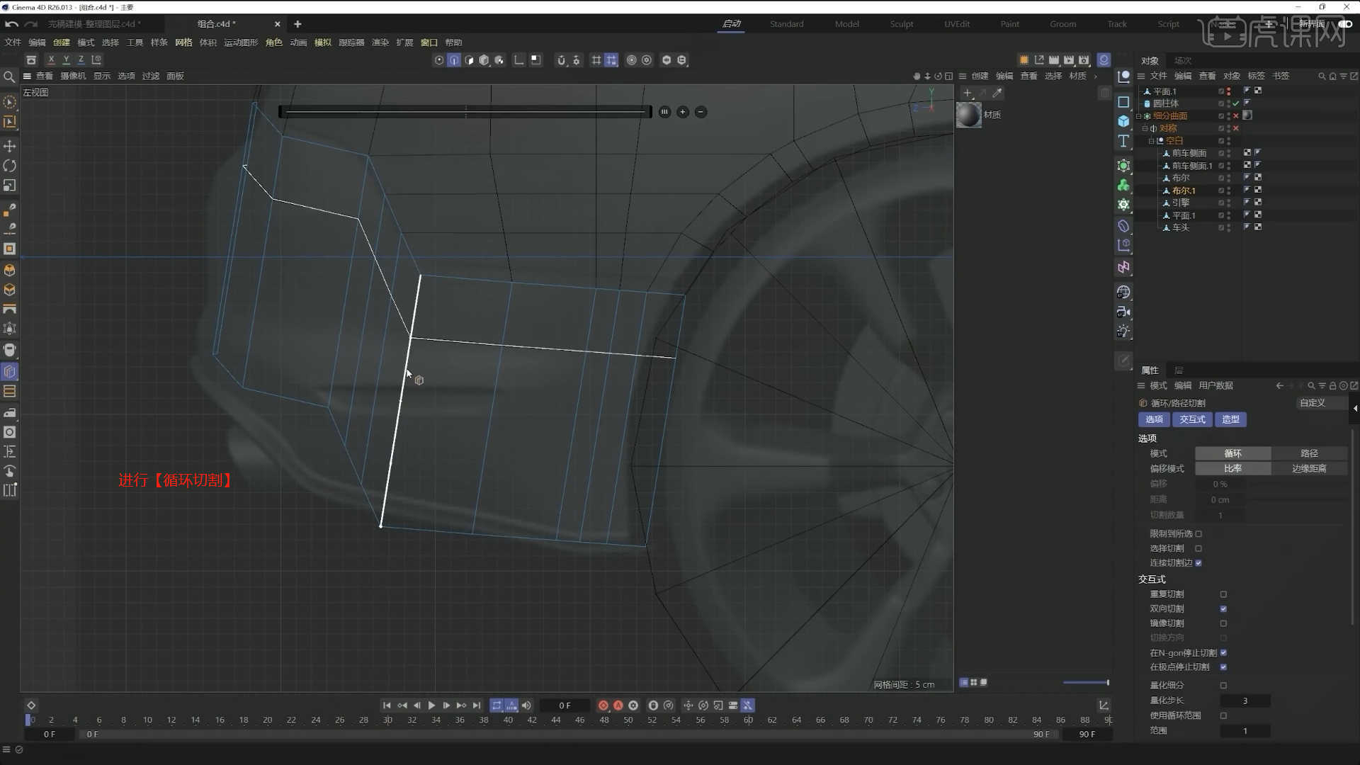Select the Rotate tool in left toolbar
1360x765 pixels.
10,166
